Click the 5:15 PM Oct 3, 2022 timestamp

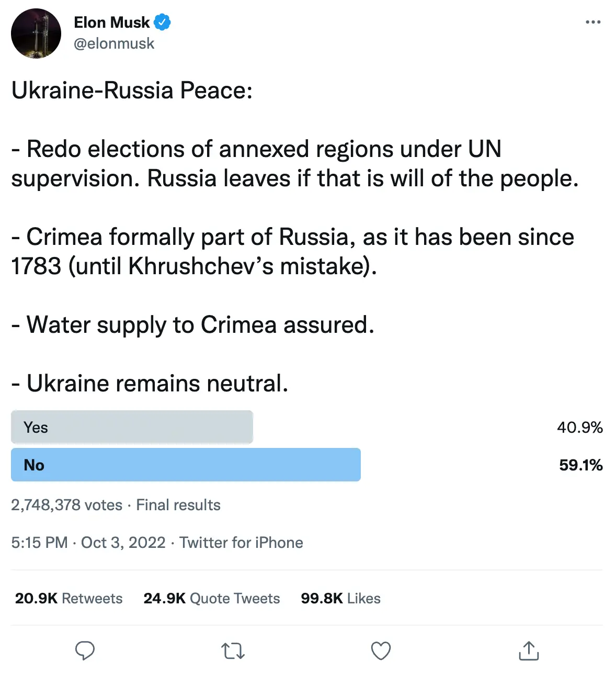coord(88,542)
